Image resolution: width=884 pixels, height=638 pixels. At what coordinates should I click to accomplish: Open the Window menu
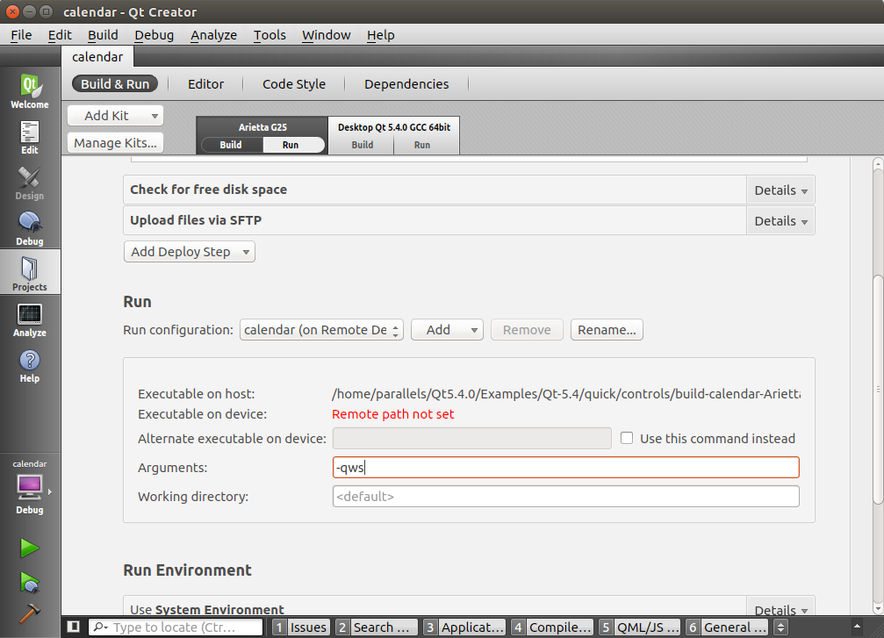coord(327,35)
